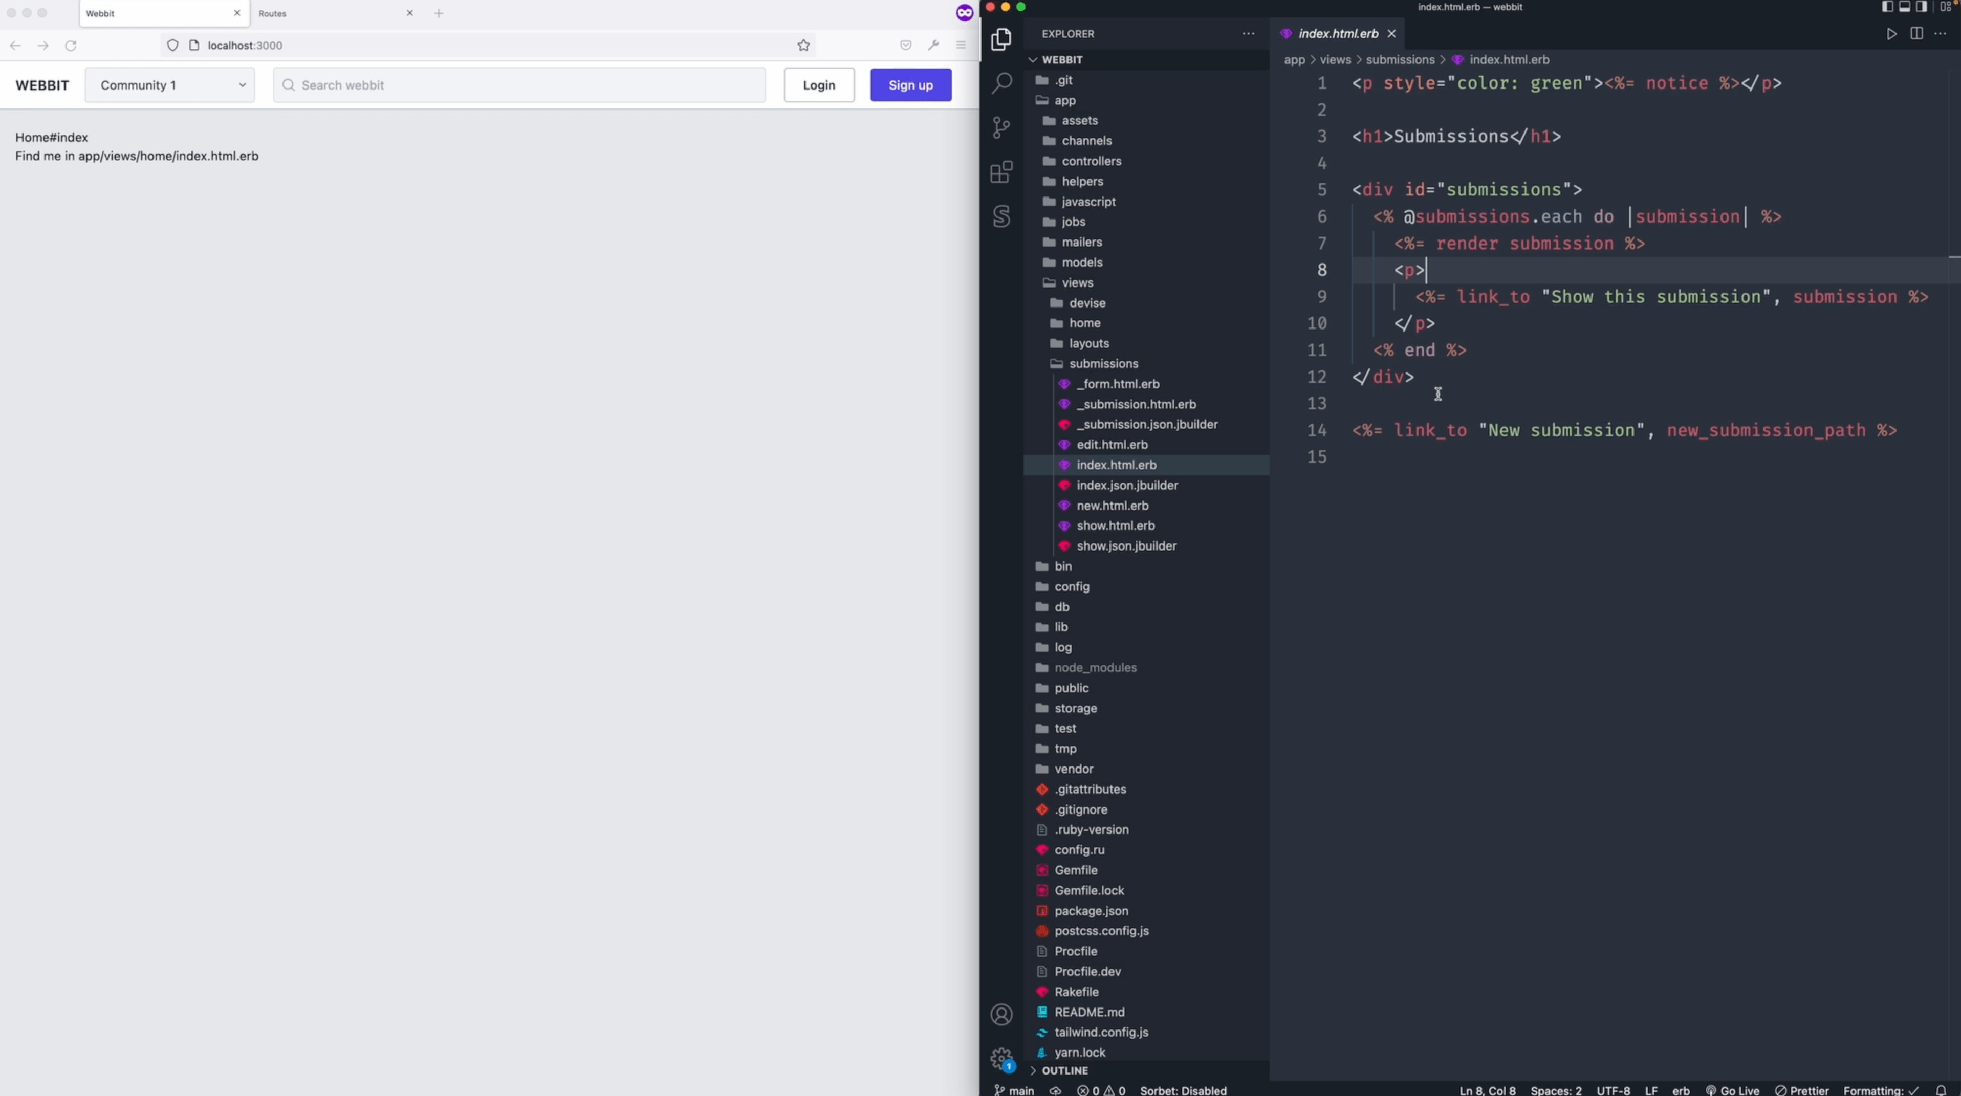Open show.html.erb in the explorer

(x=1115, y=526)
